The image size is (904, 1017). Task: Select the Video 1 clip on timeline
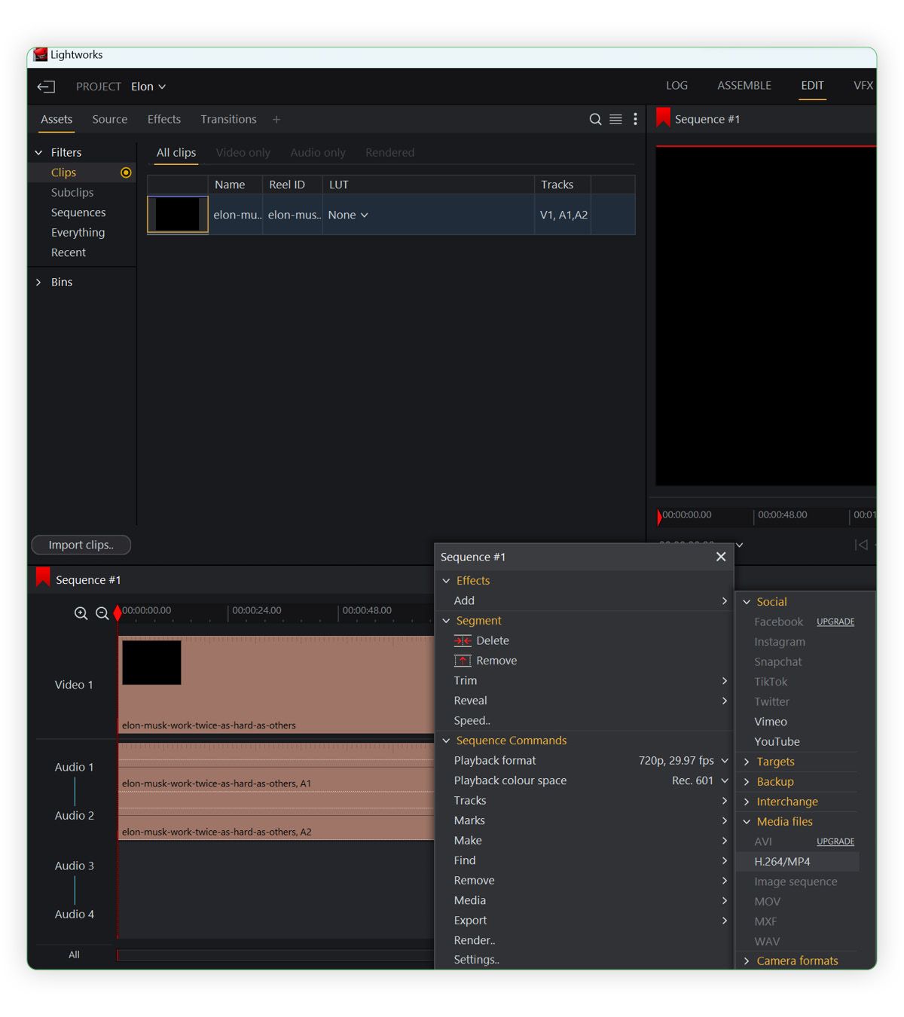click(x=276, y=685)
